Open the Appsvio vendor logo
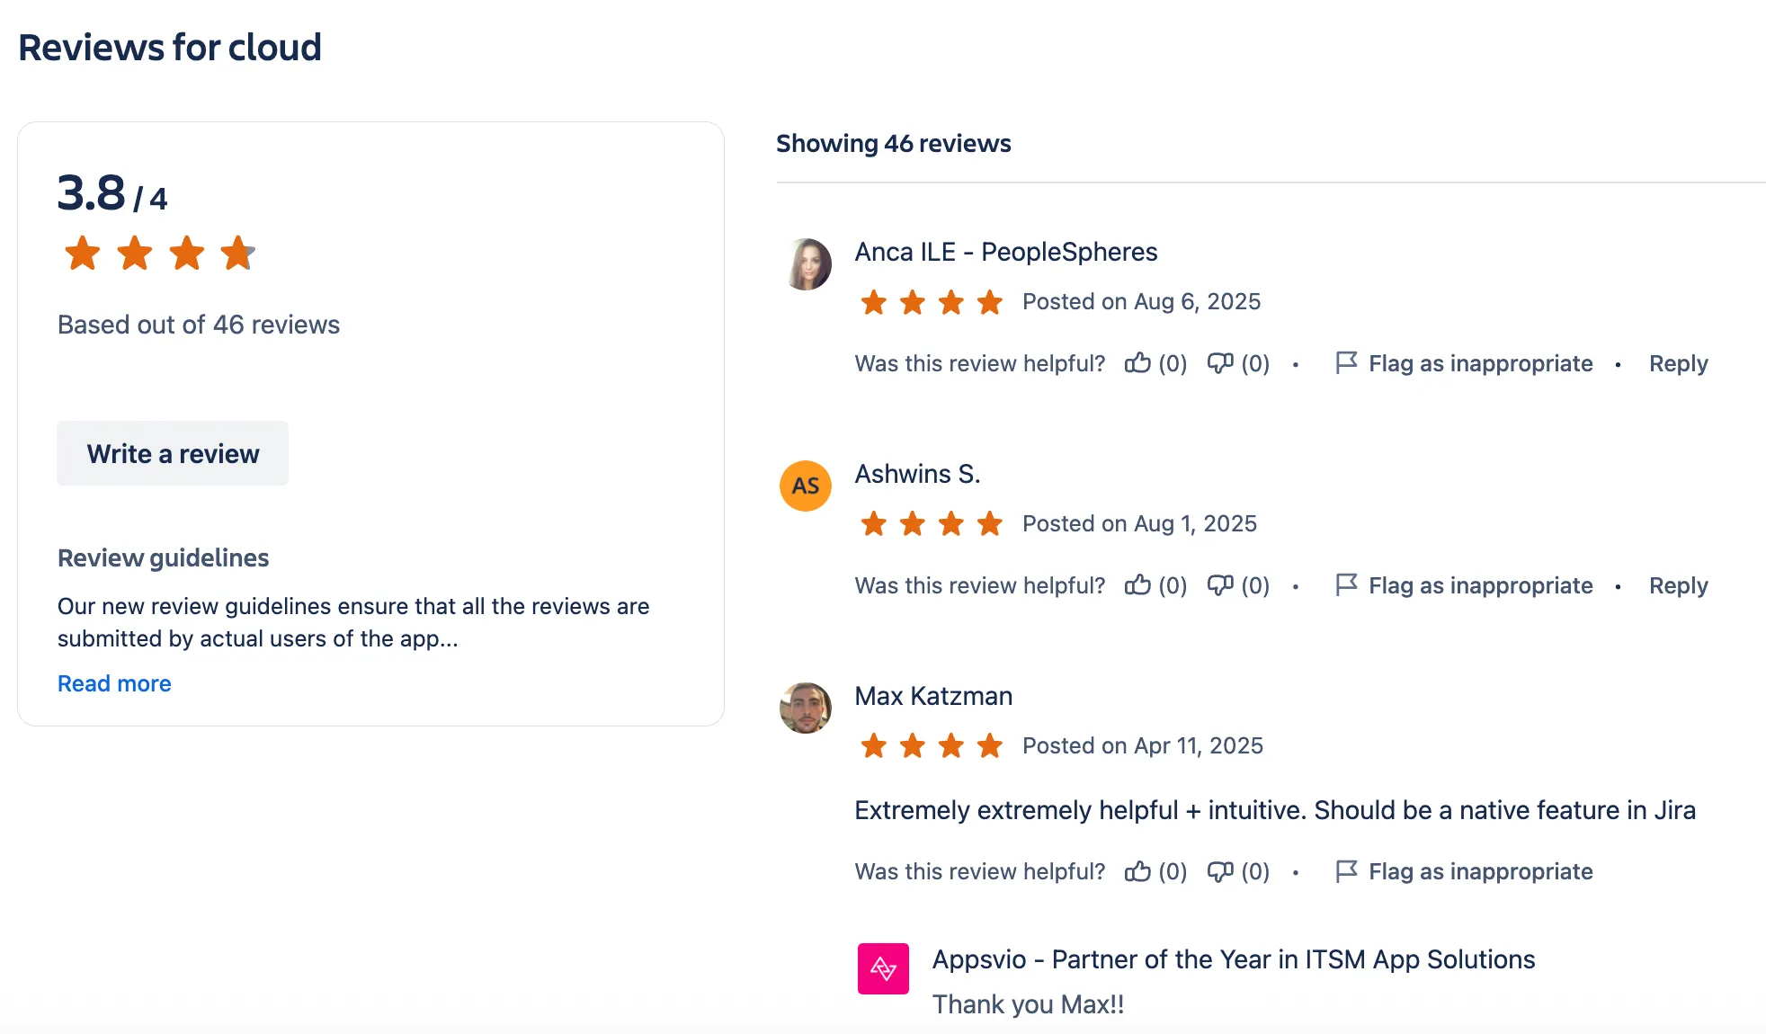1766x1034 pixels. click(883, 969)
